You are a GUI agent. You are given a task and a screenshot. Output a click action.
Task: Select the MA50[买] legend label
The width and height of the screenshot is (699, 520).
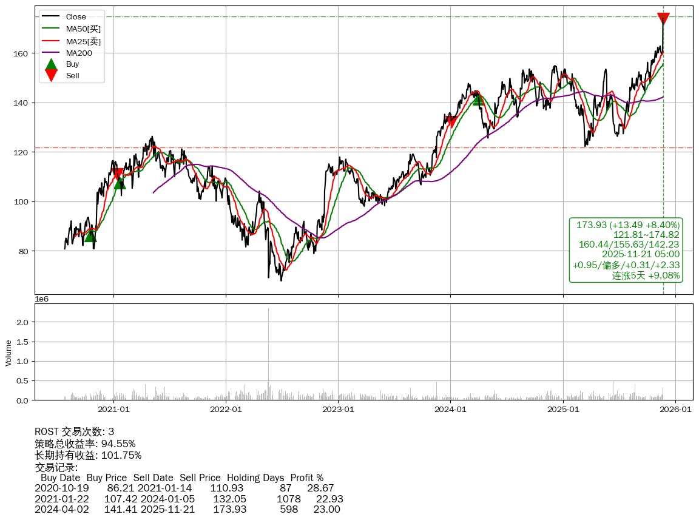point(83,29)
